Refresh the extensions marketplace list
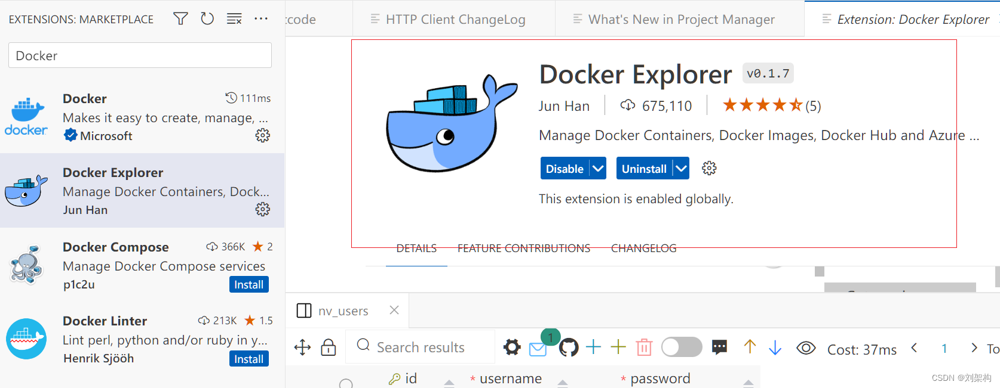Viewport: 1000px width, 388px height. [207, 18]
